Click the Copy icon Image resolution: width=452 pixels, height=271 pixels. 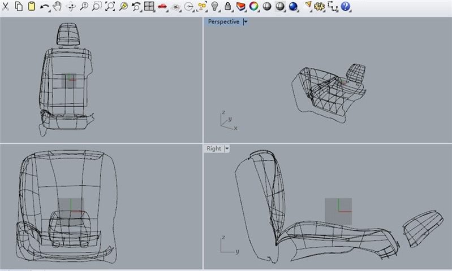click(19, 6)
